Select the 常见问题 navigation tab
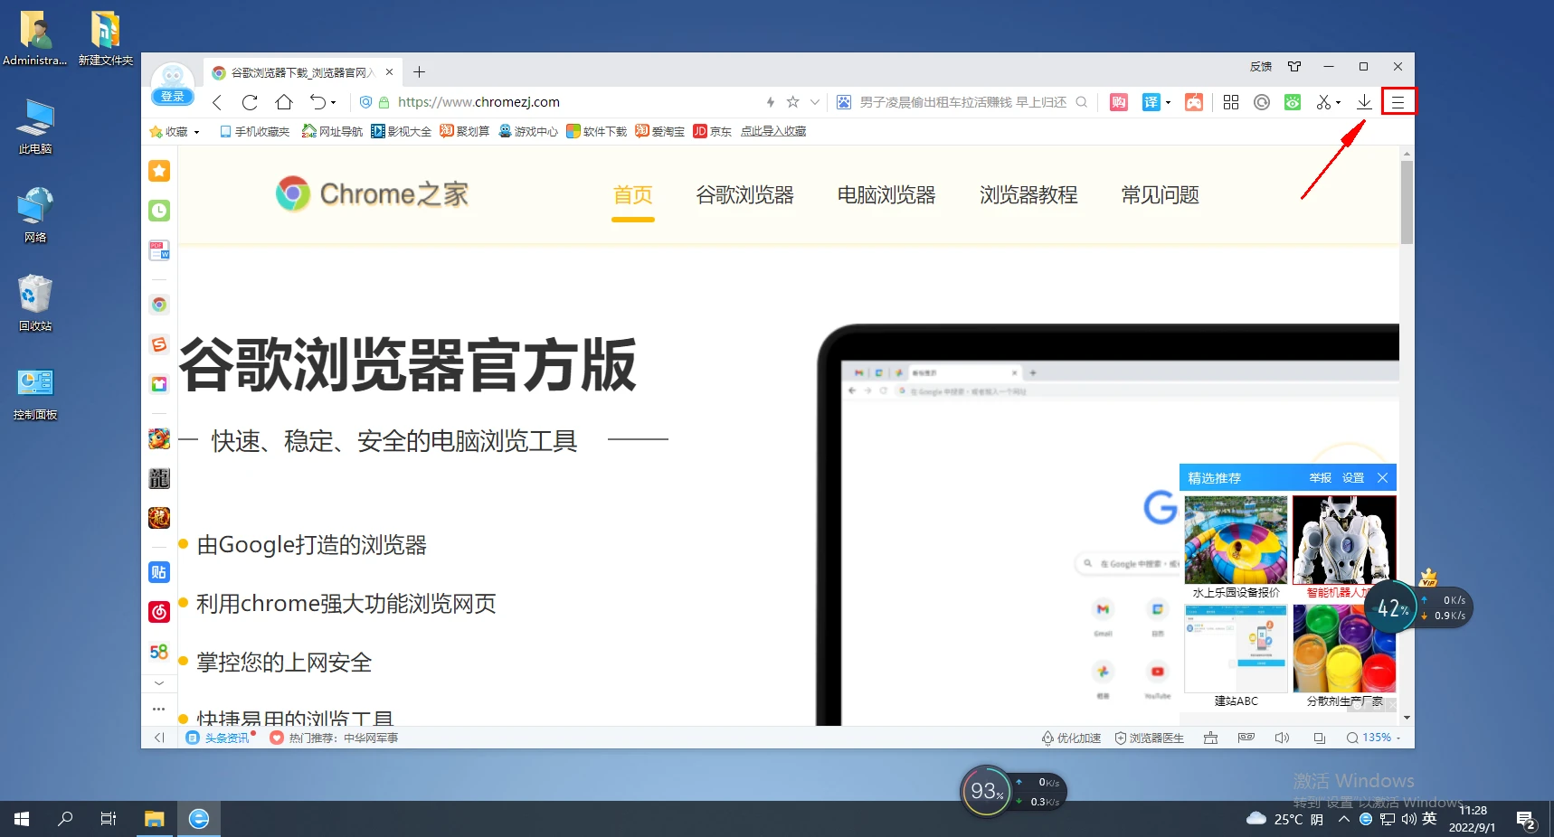Viewport: 1554px width, 837px height. 1160,195
